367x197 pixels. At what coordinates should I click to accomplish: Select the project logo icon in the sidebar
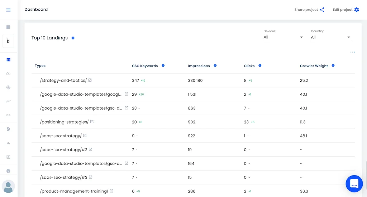(x=8, y=41)
